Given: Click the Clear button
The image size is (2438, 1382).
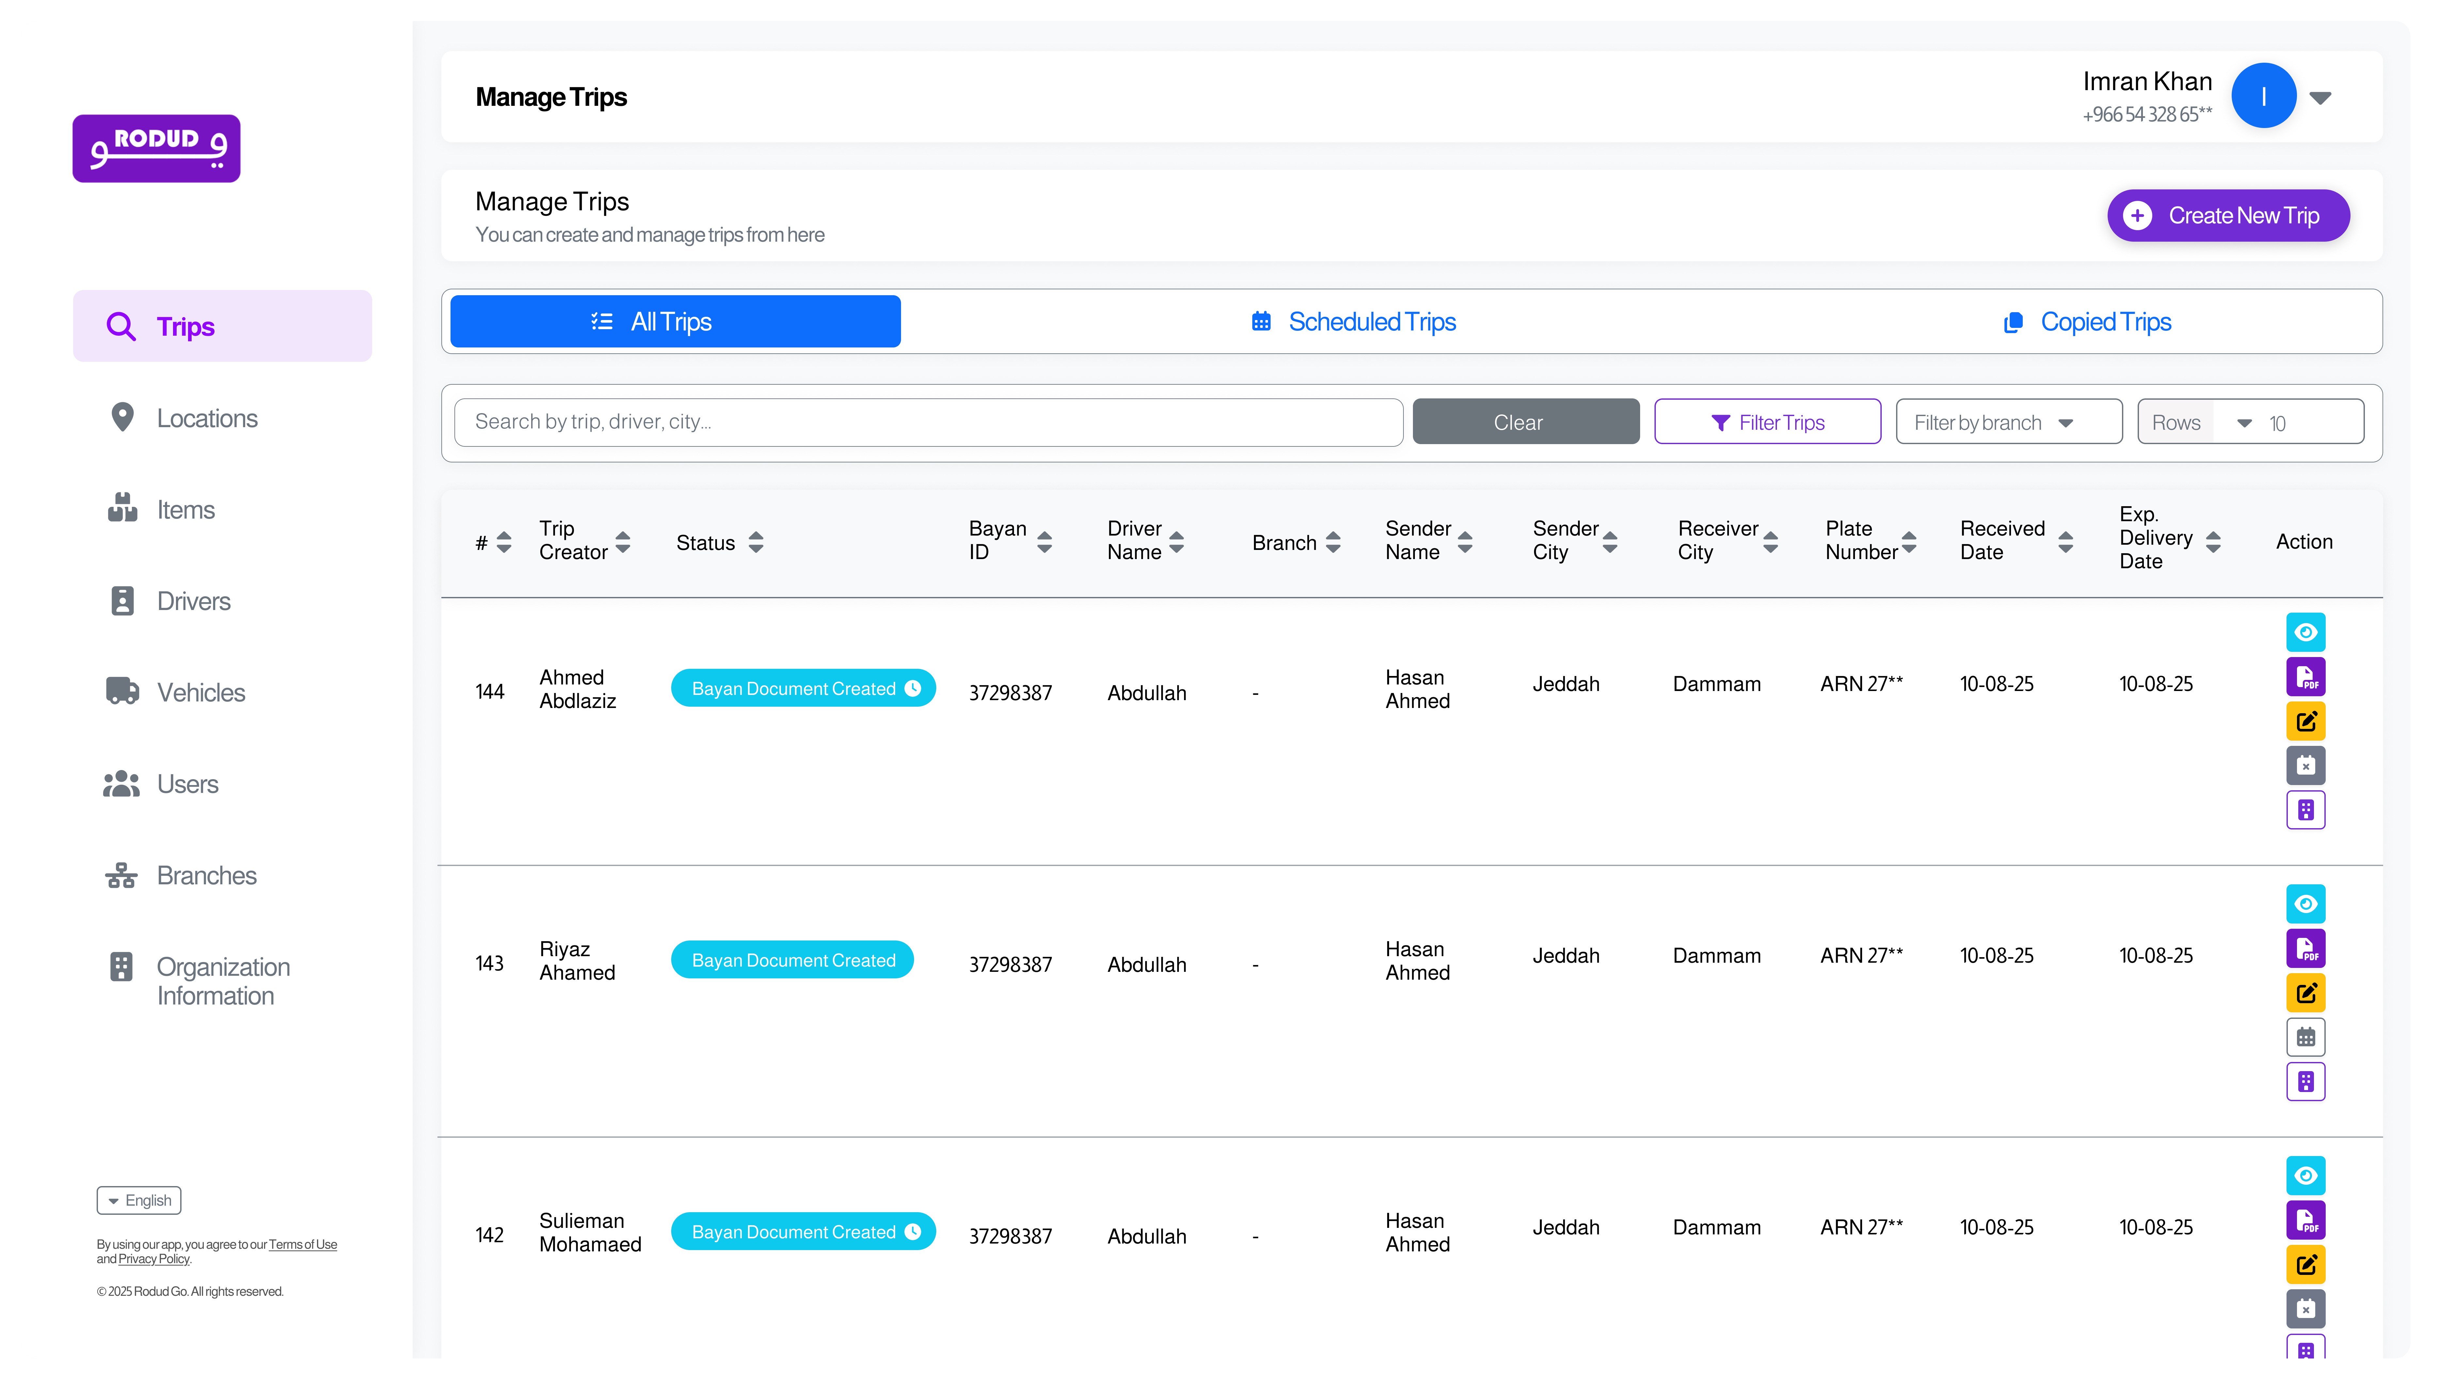Looking at the screenshot, I should pos(1526,422).
